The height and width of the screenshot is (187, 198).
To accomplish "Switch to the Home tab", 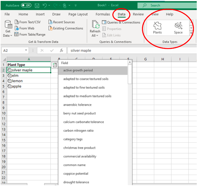I will point(23,14).
